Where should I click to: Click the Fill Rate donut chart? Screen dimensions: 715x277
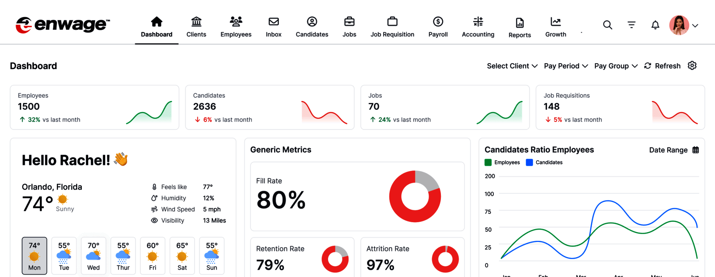[415, 196]
